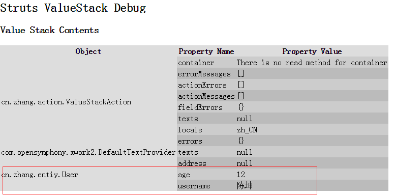Select the Property Value column header

coord(312,51)
